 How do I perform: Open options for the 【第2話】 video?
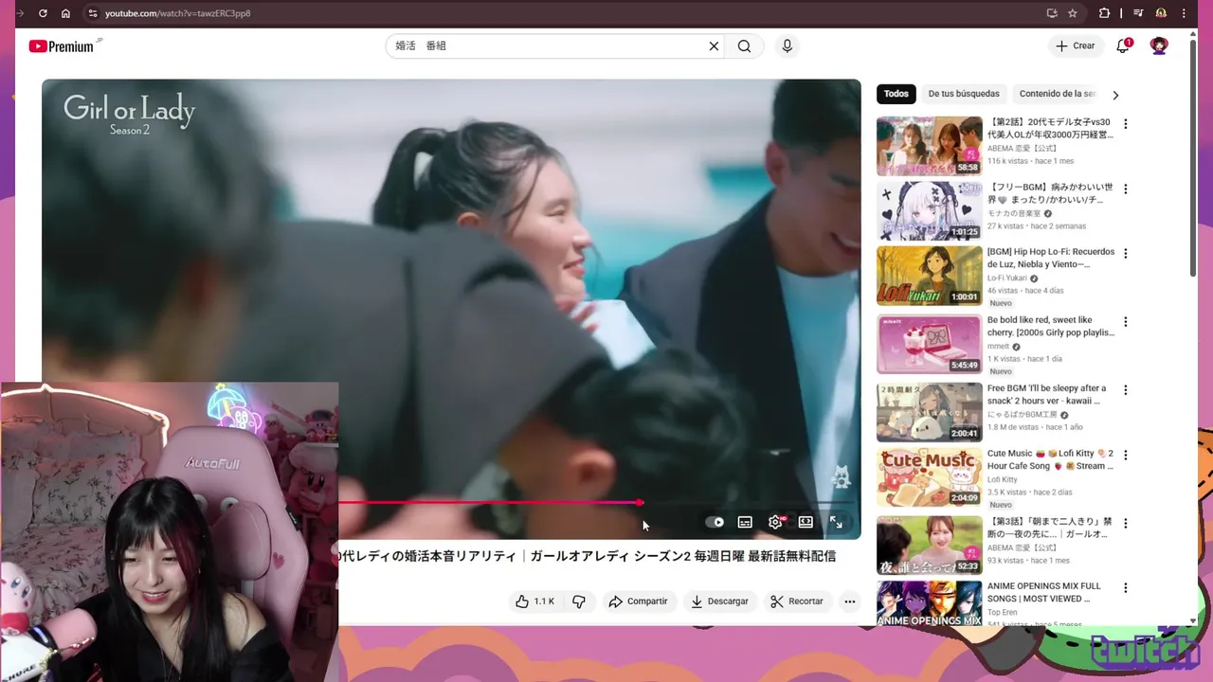pos(1126,124)
